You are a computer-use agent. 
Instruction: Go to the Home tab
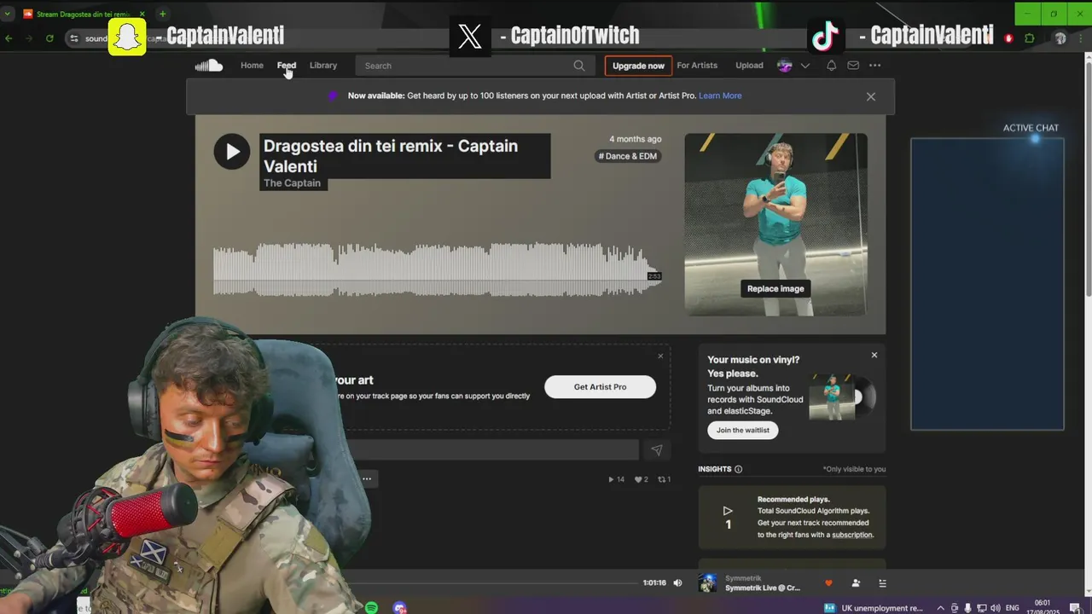[252, 66]
